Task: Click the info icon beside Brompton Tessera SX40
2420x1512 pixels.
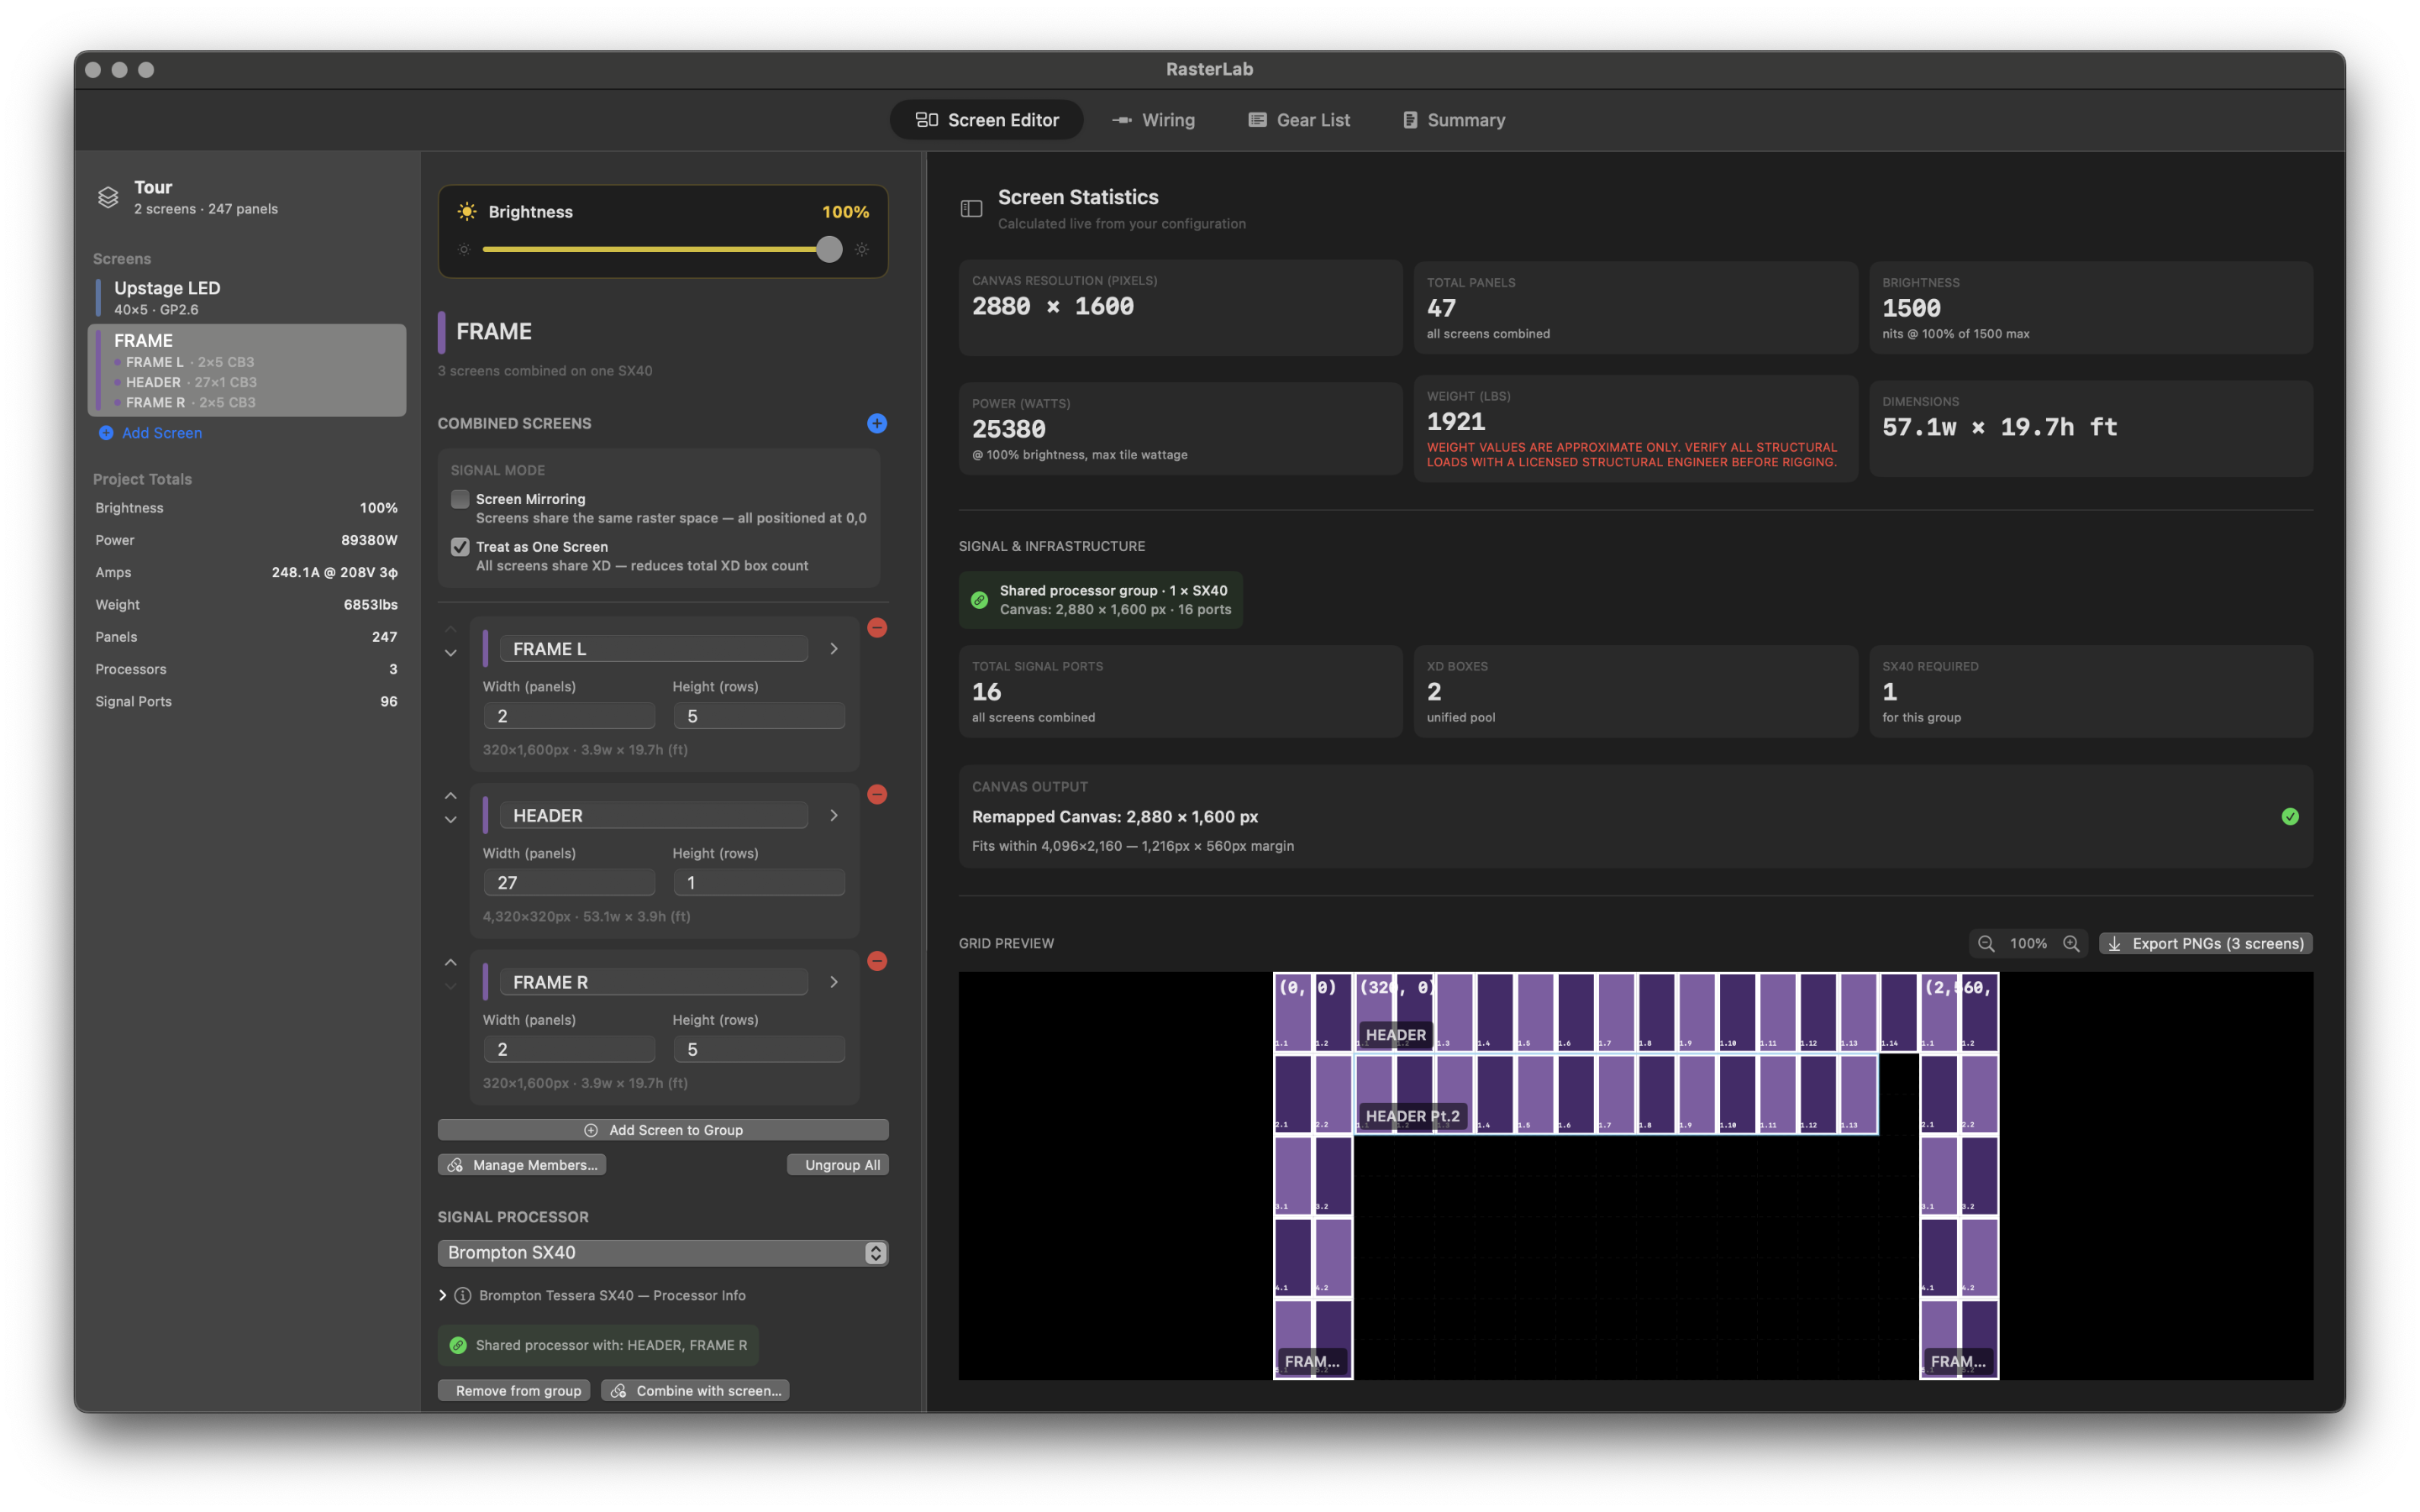Action: tap(462, 1295)
